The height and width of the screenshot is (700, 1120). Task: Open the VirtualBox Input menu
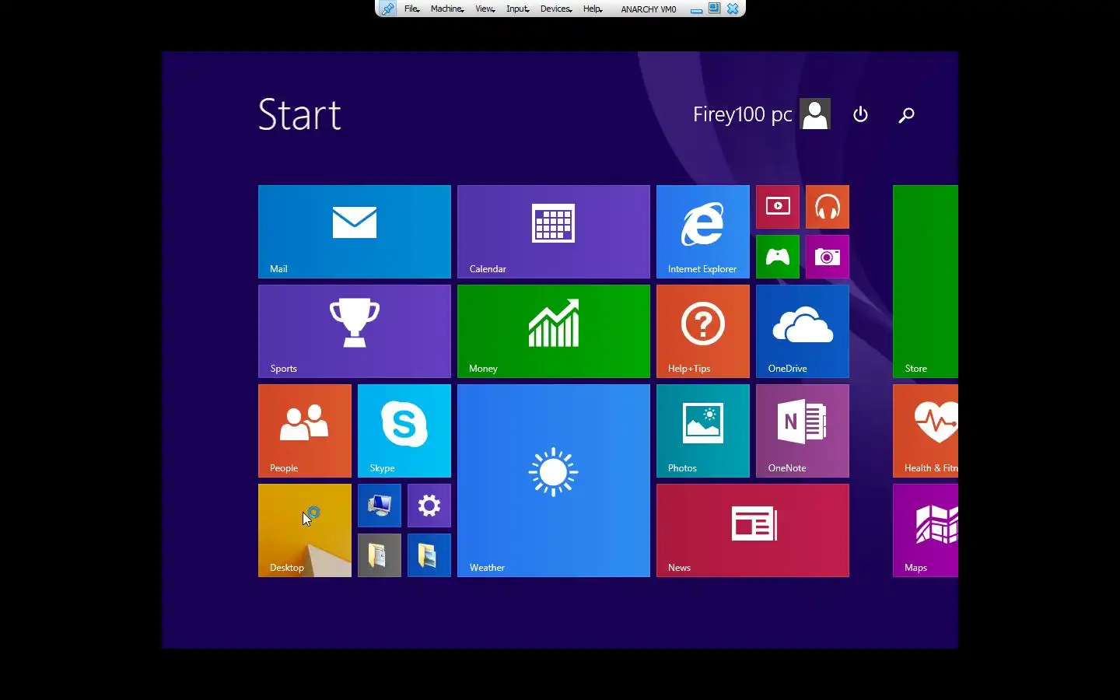coord(517,9)
